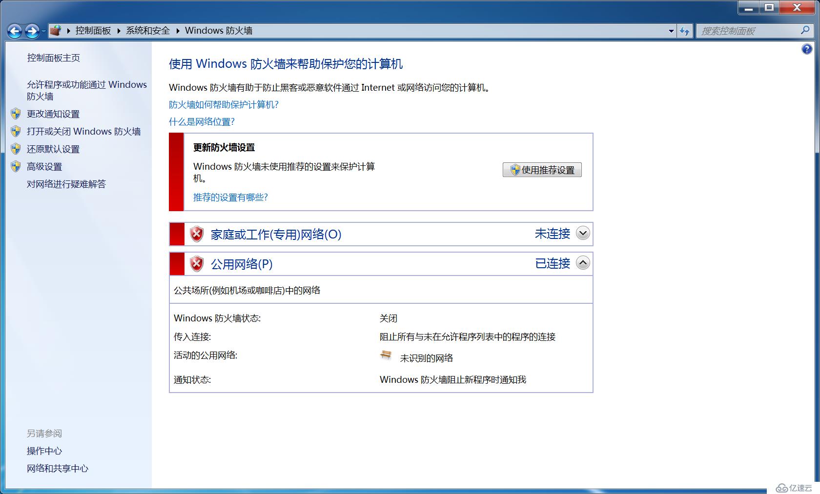Screen dimensions: 820x494
Task: Click 已连接 status text
Action: point(553,263)
